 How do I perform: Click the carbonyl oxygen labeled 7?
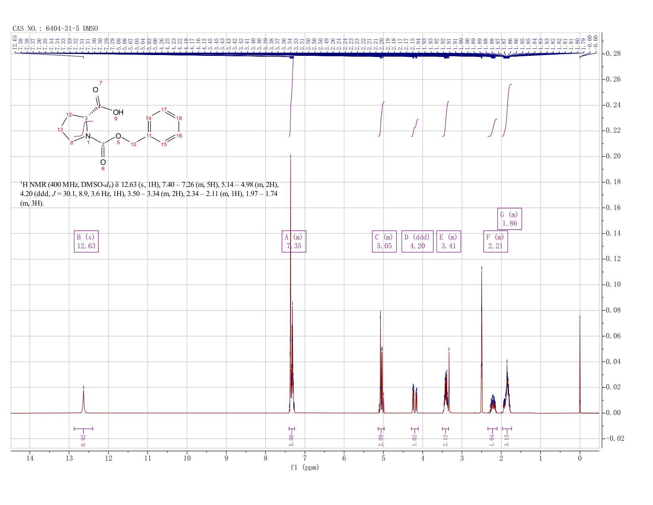[x=95, y=90]
